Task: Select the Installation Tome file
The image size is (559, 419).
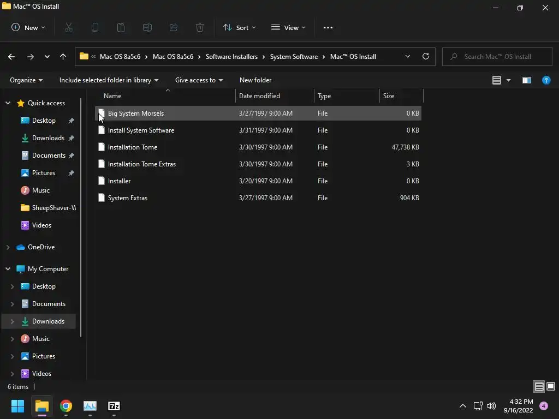Action: 258,147
